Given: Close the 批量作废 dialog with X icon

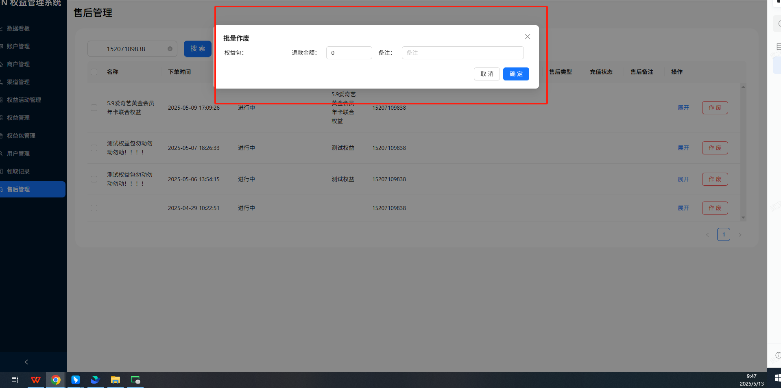Looking at the screenshot, I should point(528,37).
